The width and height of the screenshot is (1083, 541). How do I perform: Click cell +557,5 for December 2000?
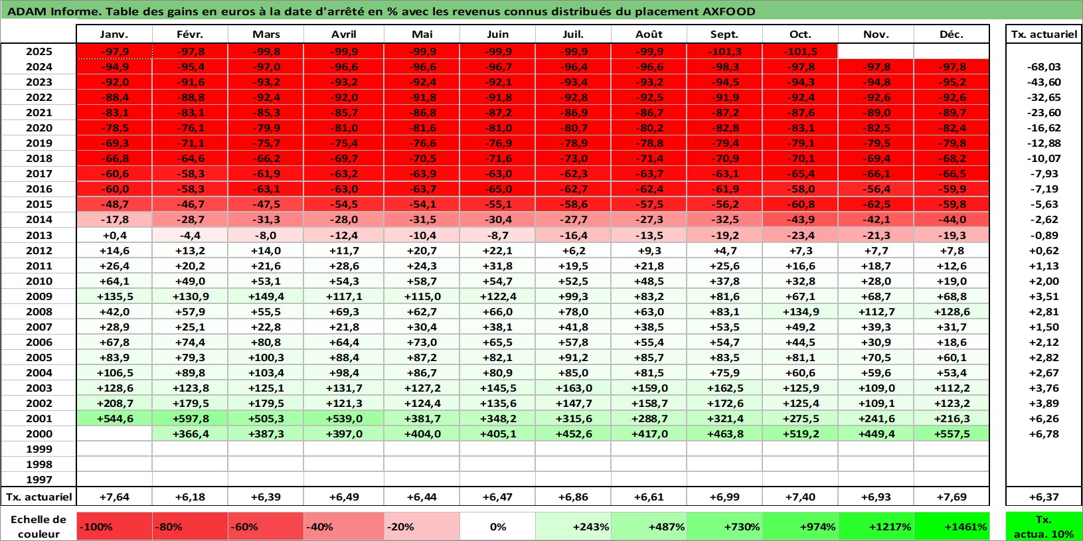(x=952, y=433)
